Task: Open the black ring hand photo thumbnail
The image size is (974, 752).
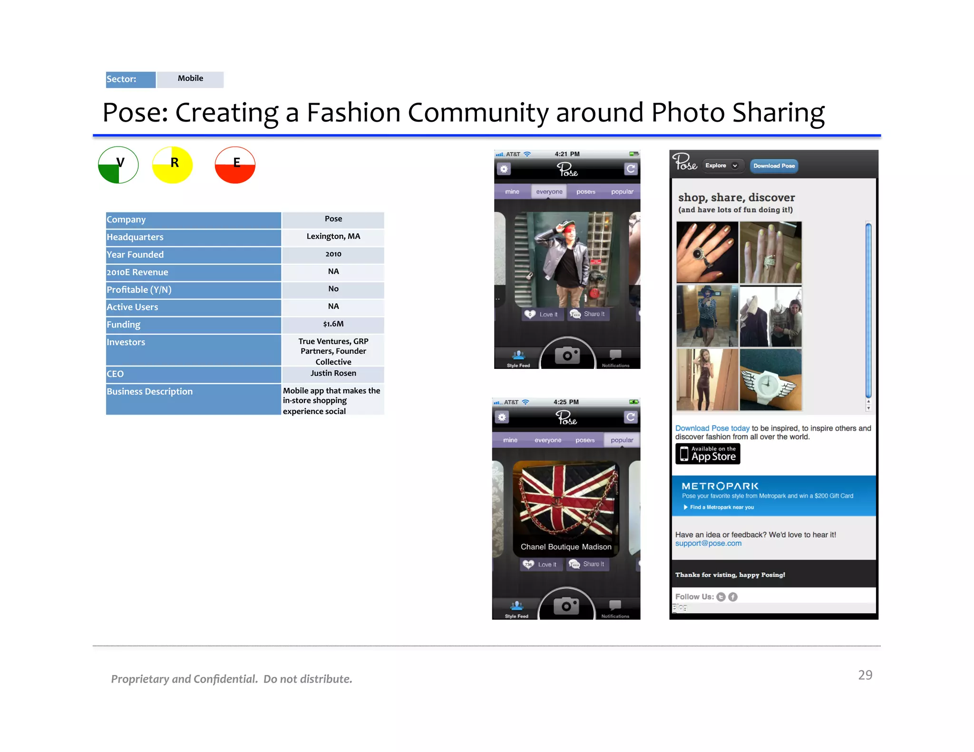Action: (707, 252)
